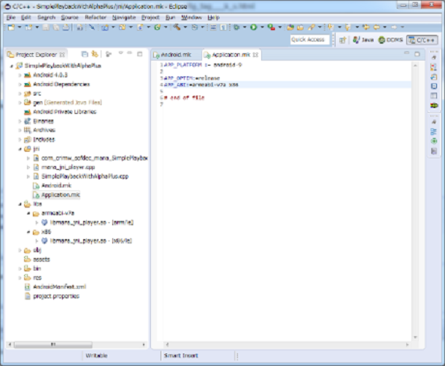Viewport: 445px width, 366px height.
Task: Switch to the Android.mk editor tab
Action: (174, 55)
